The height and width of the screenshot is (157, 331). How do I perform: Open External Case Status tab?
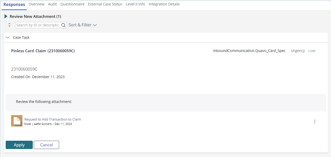105,4
